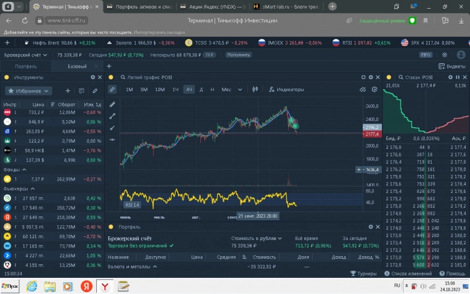Hide drawings with the crossed-lines chart icon
Image resolution: width=470 pixels, height=294 pixels.
coord(363,89)
